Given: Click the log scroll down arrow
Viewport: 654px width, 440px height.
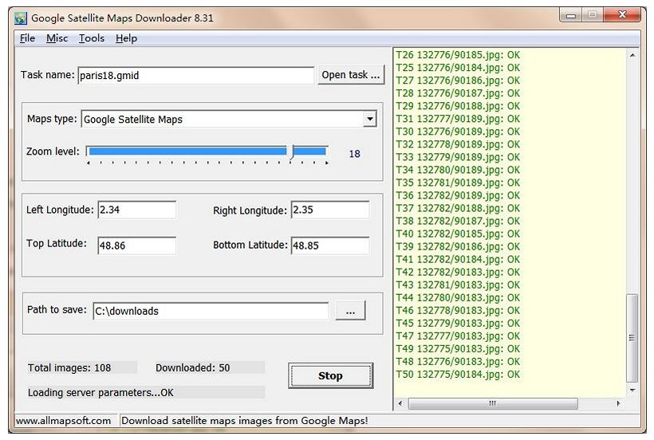Looking at the screenshot, I should 632,391.
